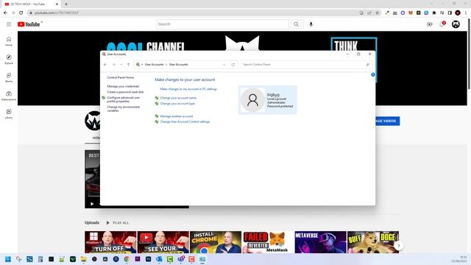Open Install Chrome video thumbnail

[x=216, y=242]
